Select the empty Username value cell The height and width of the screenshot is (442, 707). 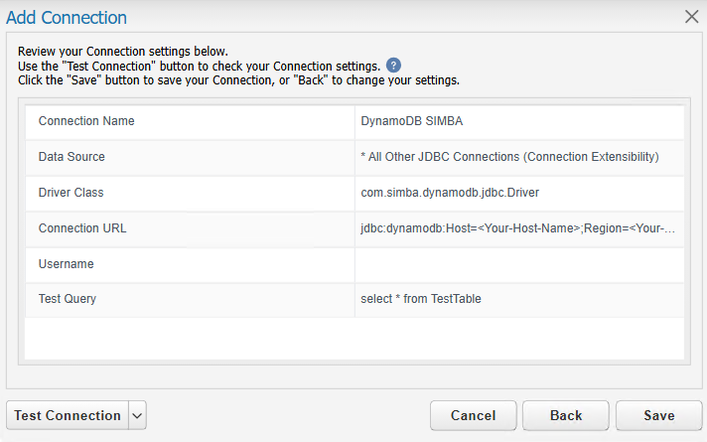tap(519, 265)
